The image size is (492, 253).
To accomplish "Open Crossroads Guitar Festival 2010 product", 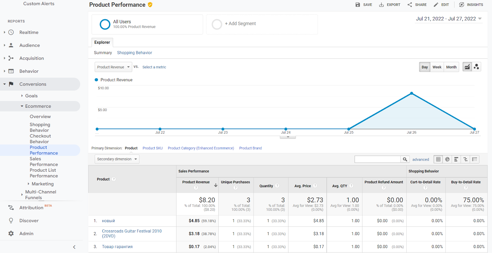I will click(132, 234).
